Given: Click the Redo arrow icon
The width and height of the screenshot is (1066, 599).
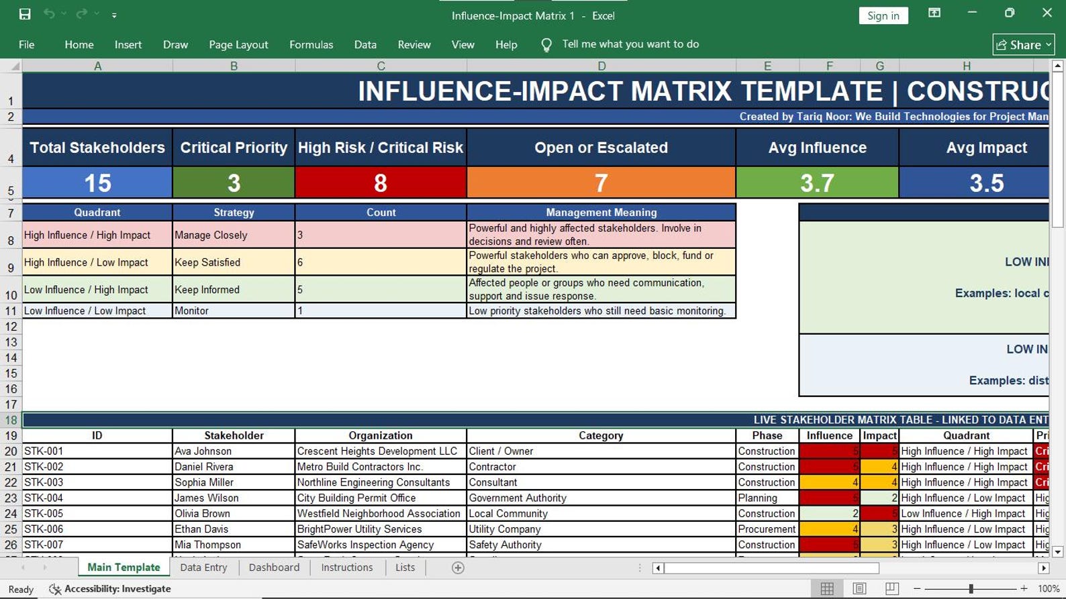Looking at the screenshot, I should 81,14.
